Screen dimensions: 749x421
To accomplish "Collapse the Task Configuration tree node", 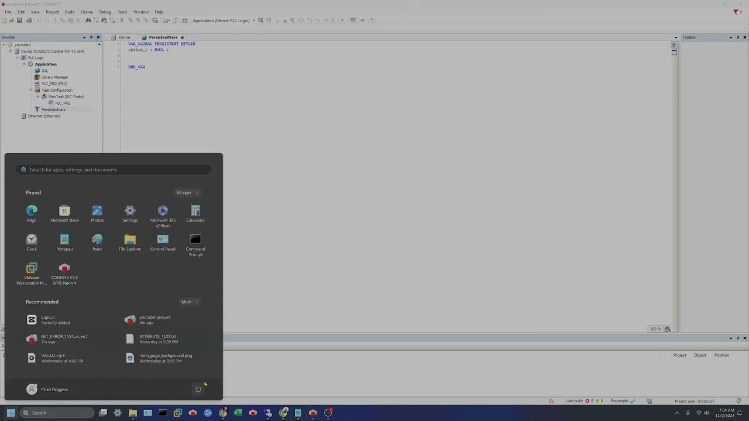I will coord(30,90).
